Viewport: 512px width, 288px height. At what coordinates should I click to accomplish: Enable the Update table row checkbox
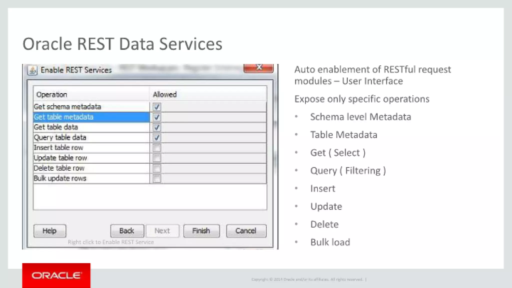point(157,158)
